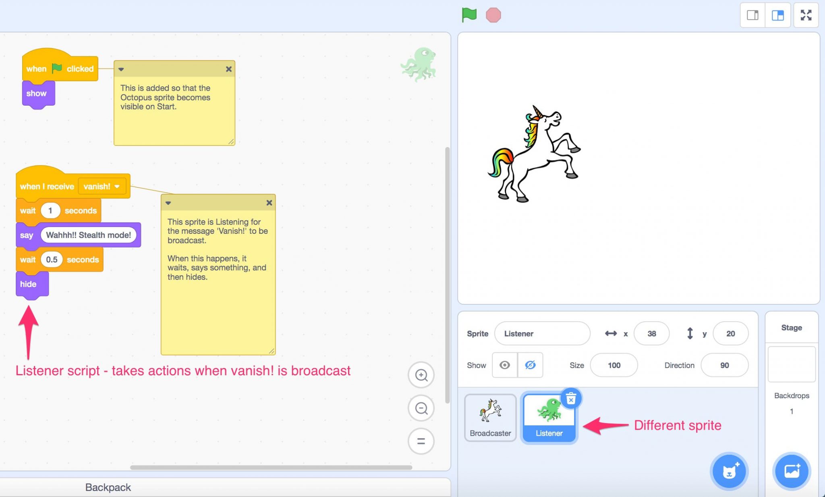
Task: Show the Listener sprite with eye toggle
Action: point(505,365)
